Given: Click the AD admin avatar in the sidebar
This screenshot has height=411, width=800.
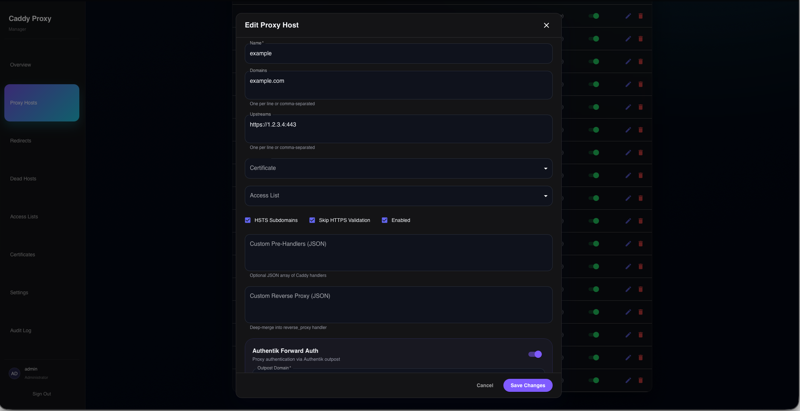Looking at the screenshot, I should click(x=14, y=373).
